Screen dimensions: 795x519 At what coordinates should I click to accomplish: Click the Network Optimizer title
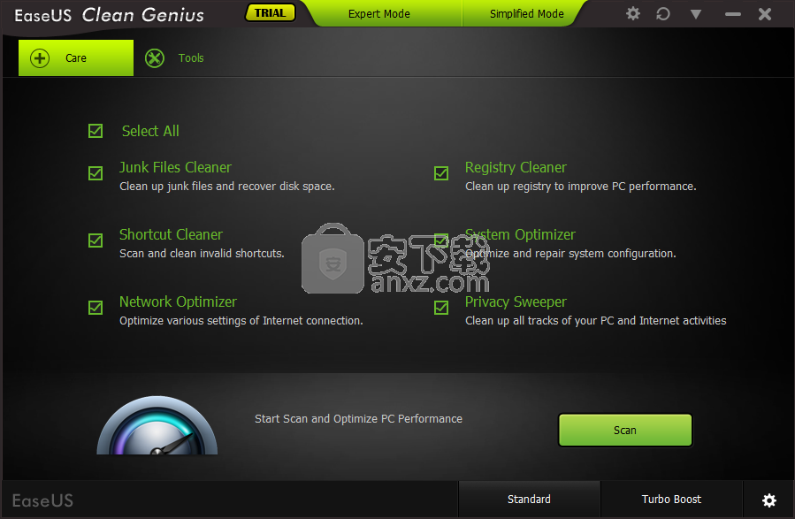(178, 301)
